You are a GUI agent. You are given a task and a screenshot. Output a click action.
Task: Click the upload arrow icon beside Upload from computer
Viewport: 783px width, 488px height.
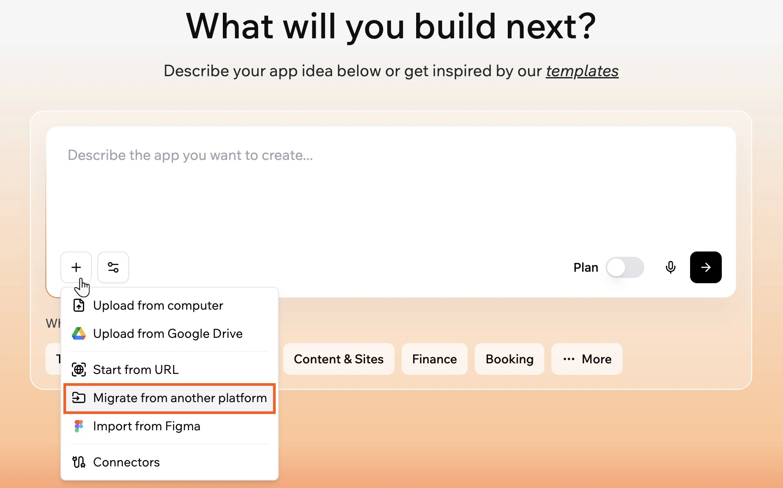pyautogui.click(x=79, y=305)
